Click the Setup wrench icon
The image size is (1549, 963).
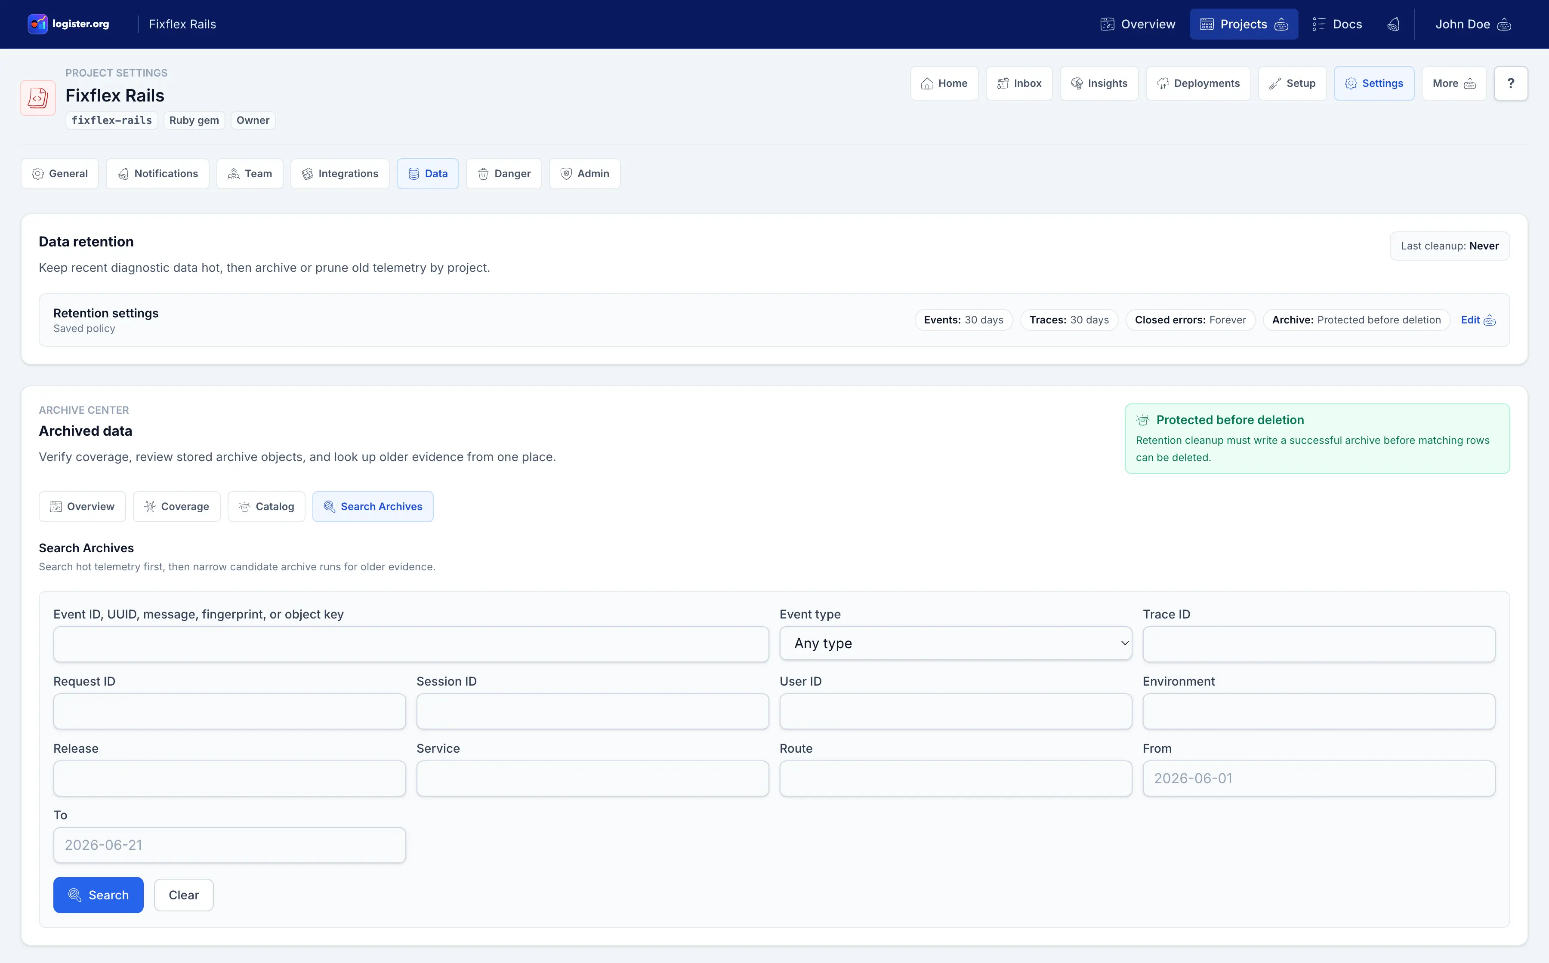coord(1275,83)
